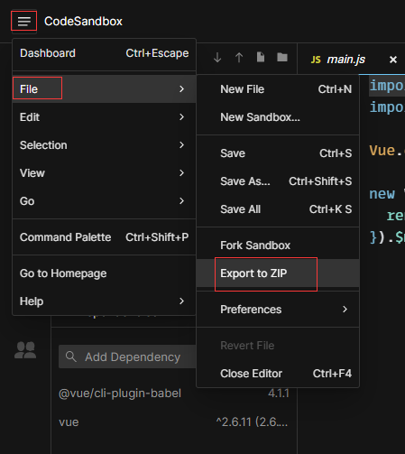Choose New Sandbox... in File submenu

(278, 117)
